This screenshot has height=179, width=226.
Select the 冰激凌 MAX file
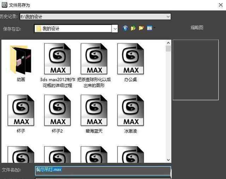(x=130, y=111)
